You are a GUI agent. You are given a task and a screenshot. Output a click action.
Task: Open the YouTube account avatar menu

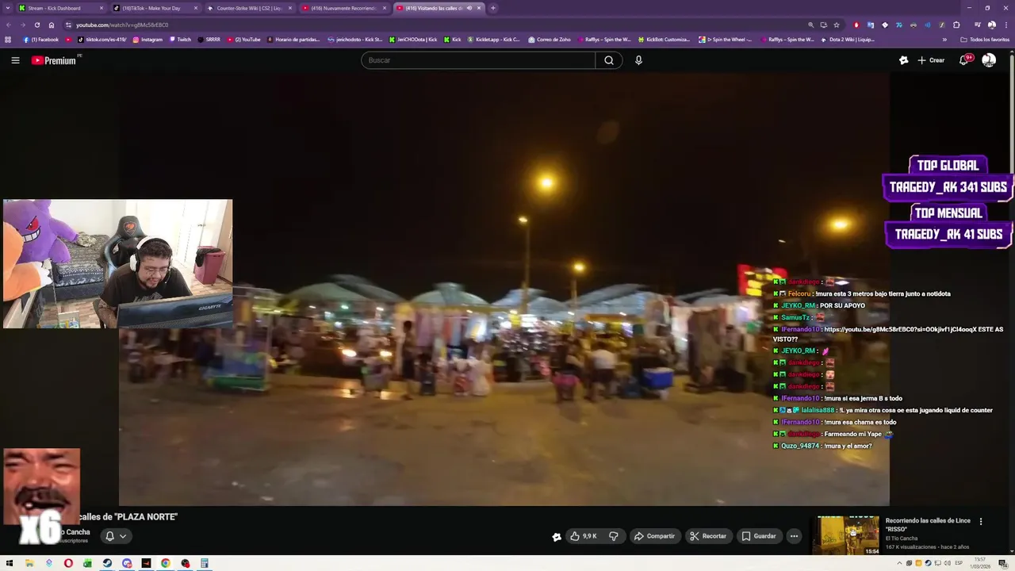click(989, 60)
